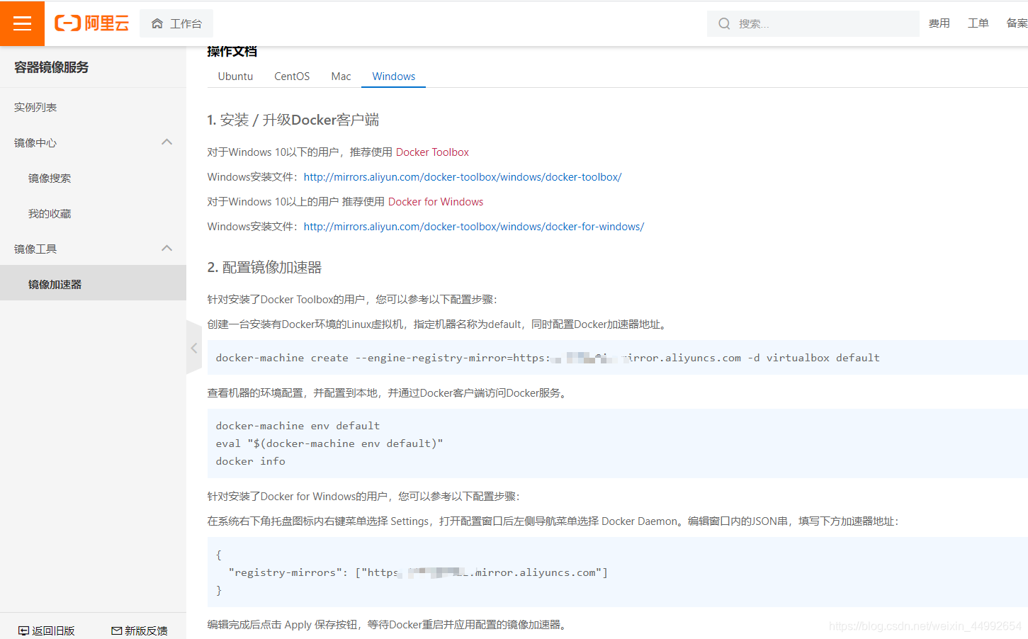
Task: Click the eval "$(docker-machine env default)" line
Action: (329, 443)
